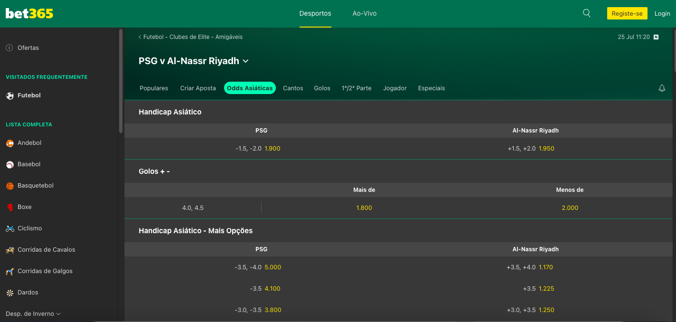Viewport: 676px width, 322px height.
Task: Select Mais de 4.0, 4.5 odds 1.800
Action: [x=364, y=208]
